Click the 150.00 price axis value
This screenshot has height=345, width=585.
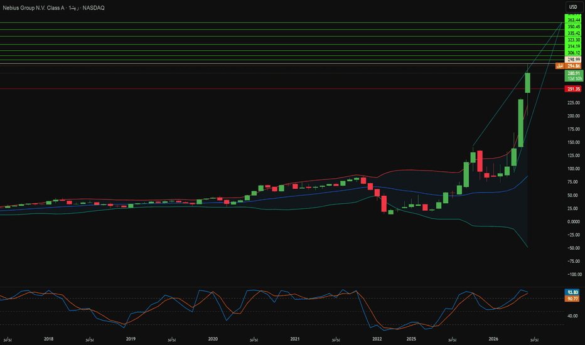[x=574, y=142]
